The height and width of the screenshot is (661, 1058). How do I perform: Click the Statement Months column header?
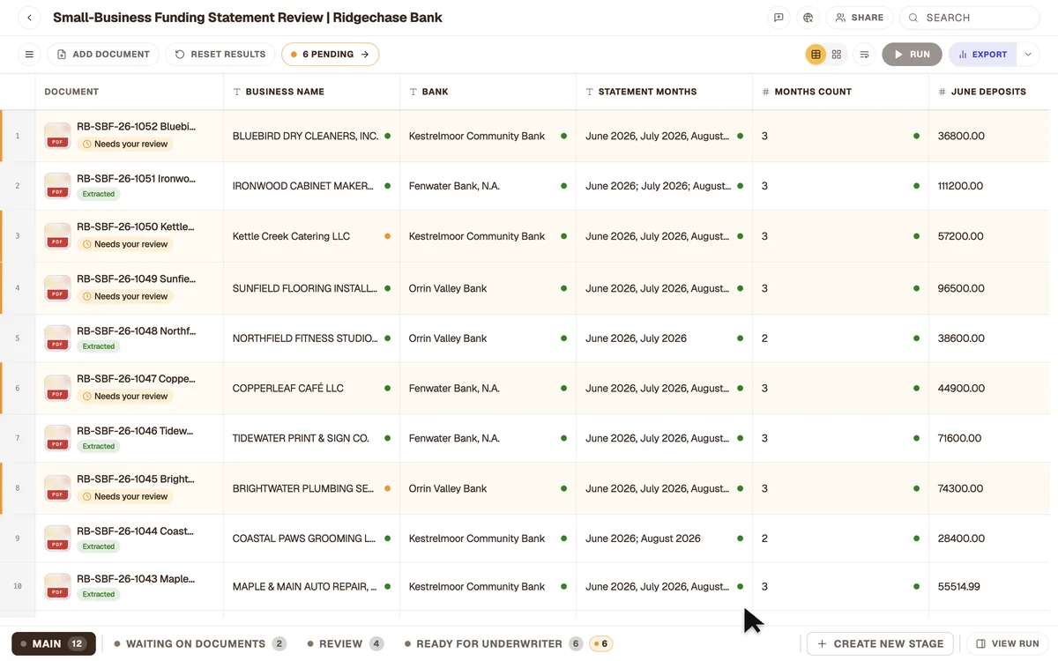click(664, 92)
